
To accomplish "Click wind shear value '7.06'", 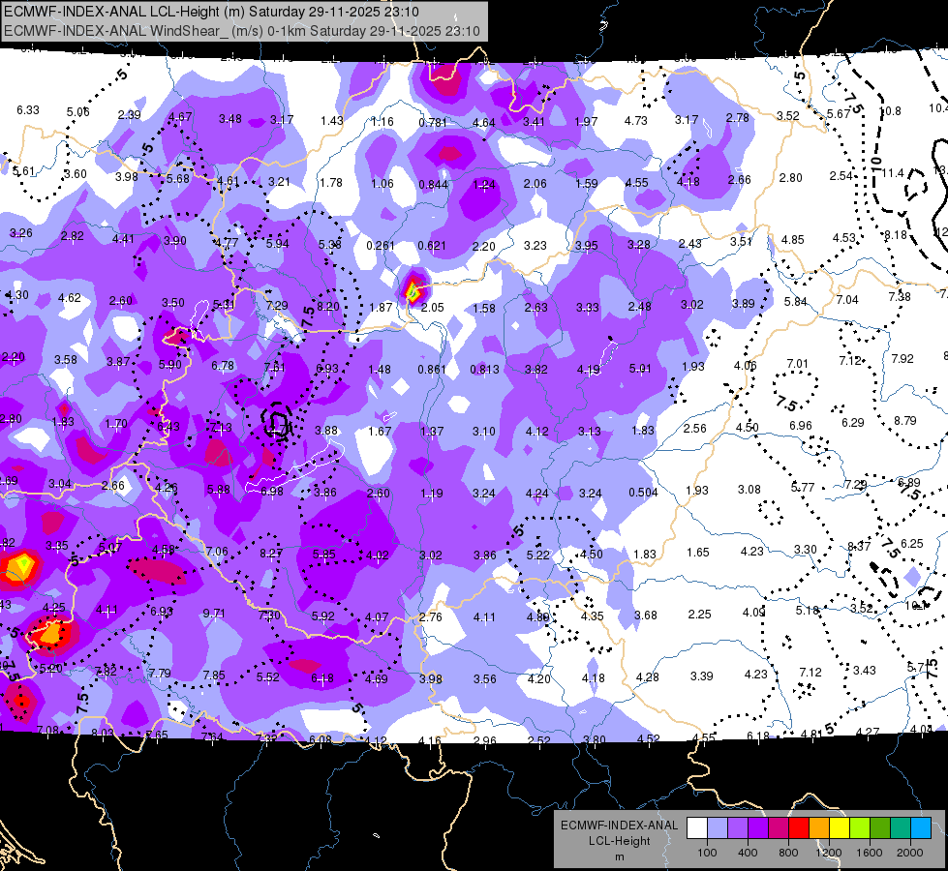I will coord(217,551).
